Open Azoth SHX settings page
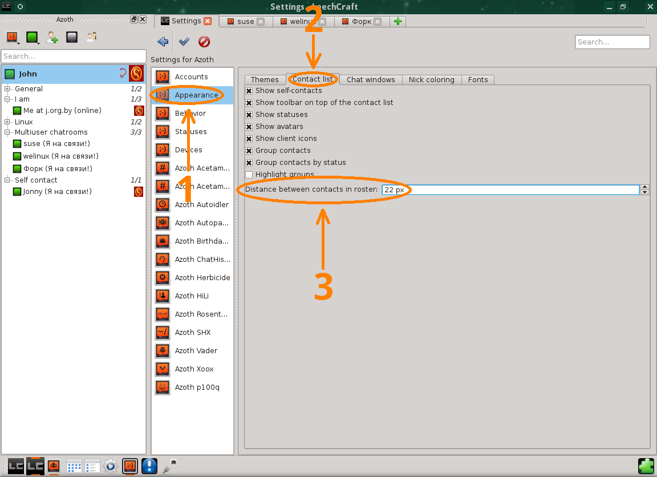 192,333
